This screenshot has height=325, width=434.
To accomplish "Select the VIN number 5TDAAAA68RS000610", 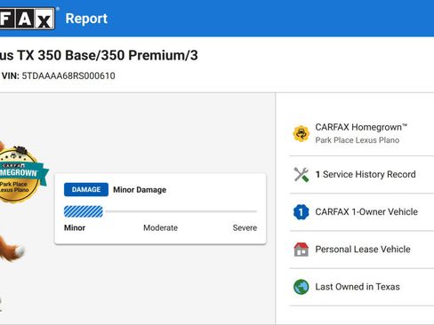I will [x=68, y=75].
